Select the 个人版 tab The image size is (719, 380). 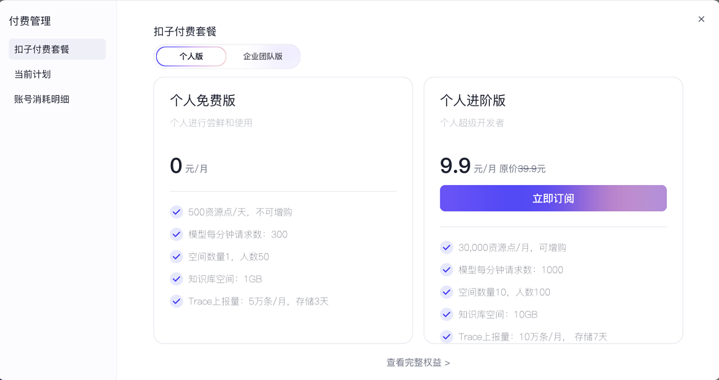coord(190,56)
